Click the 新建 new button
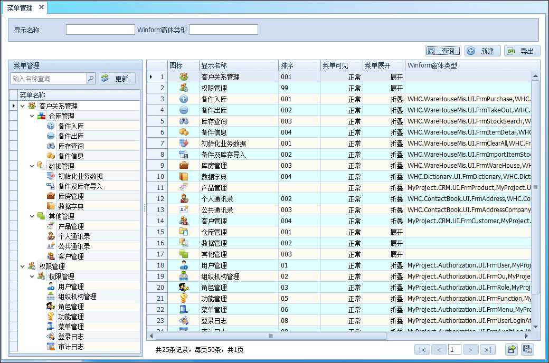Screen dimensions: 549x363 pos(482,51)
